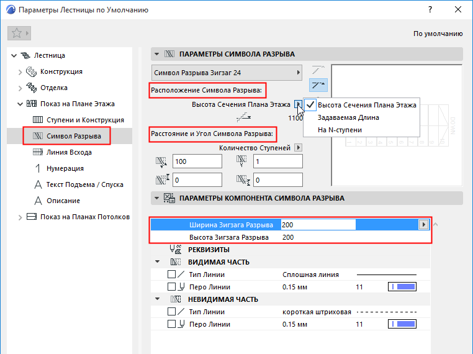
Task: Tick the invisible part Тип Линии checkbox
Action: pos(171,312)
